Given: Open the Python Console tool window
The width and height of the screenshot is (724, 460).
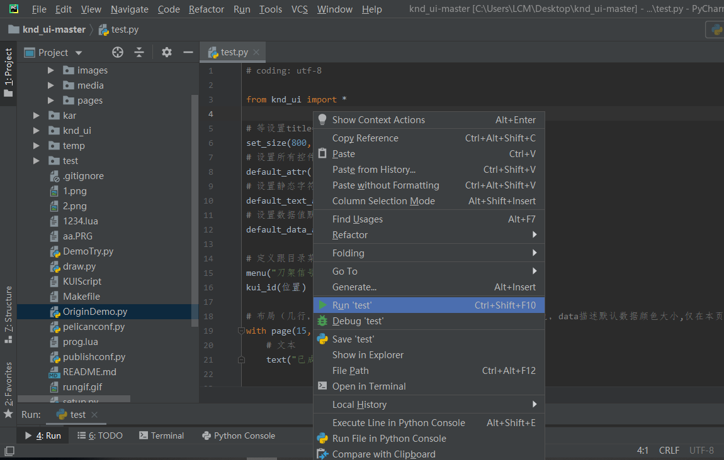Looking at the screenshot, I should click(239, 435).
